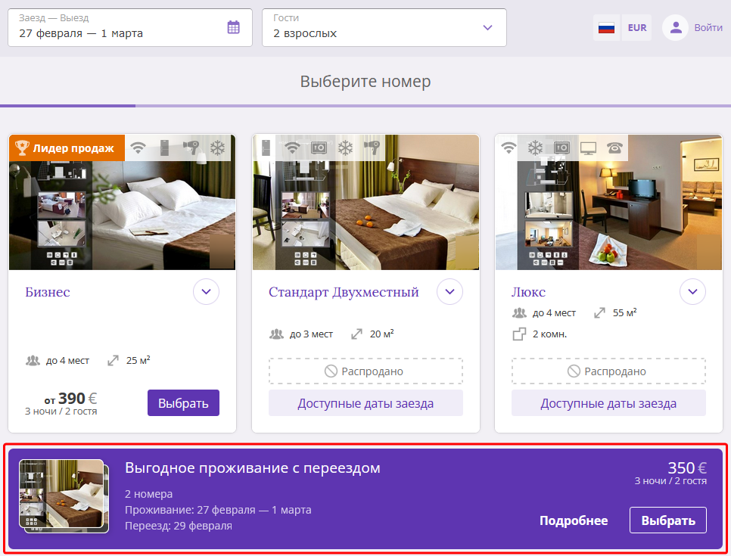Image resolution: width=731 pixels, height=556 pixels.
Task: Click the offer banner room thumbnail
Action: pyautogui.click(x=64, y=496)
